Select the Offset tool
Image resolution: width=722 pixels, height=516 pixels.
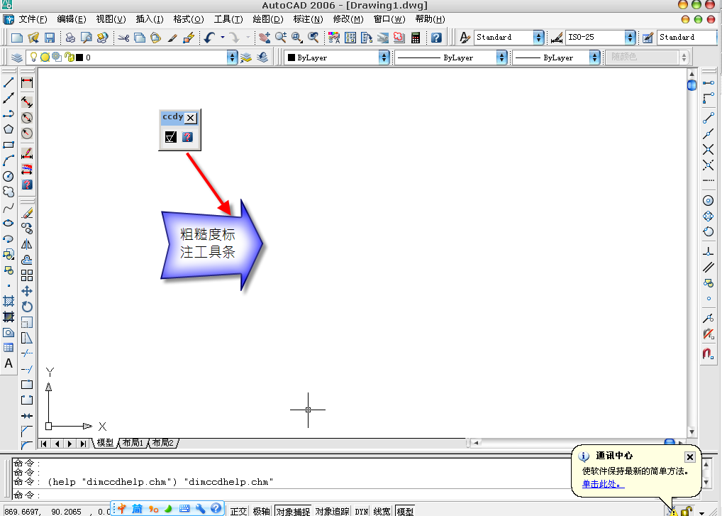27,260
